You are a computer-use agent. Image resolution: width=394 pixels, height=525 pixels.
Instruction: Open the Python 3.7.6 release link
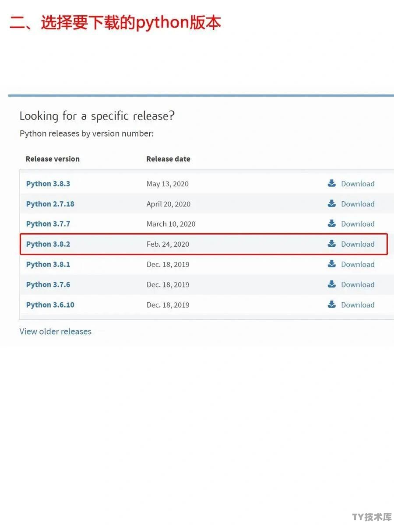(x=48, y=285)
